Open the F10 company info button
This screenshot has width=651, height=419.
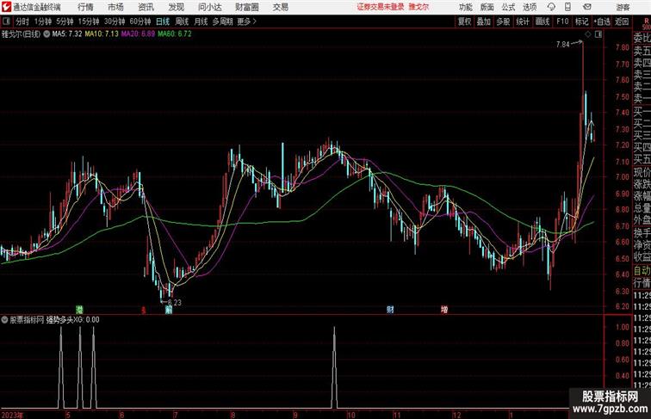[562, 22]
